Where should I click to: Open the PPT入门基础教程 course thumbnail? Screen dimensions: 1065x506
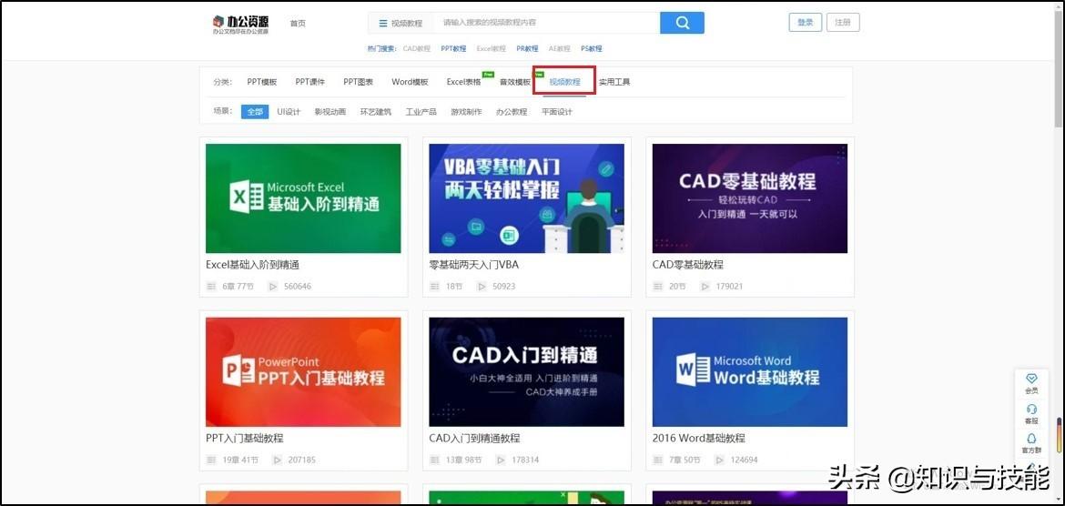[303, 372]
